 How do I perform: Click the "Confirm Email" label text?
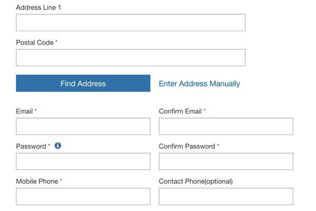[180, 111]
